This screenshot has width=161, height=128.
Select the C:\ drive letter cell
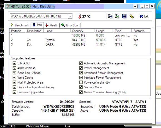click(x=29, y=40)
